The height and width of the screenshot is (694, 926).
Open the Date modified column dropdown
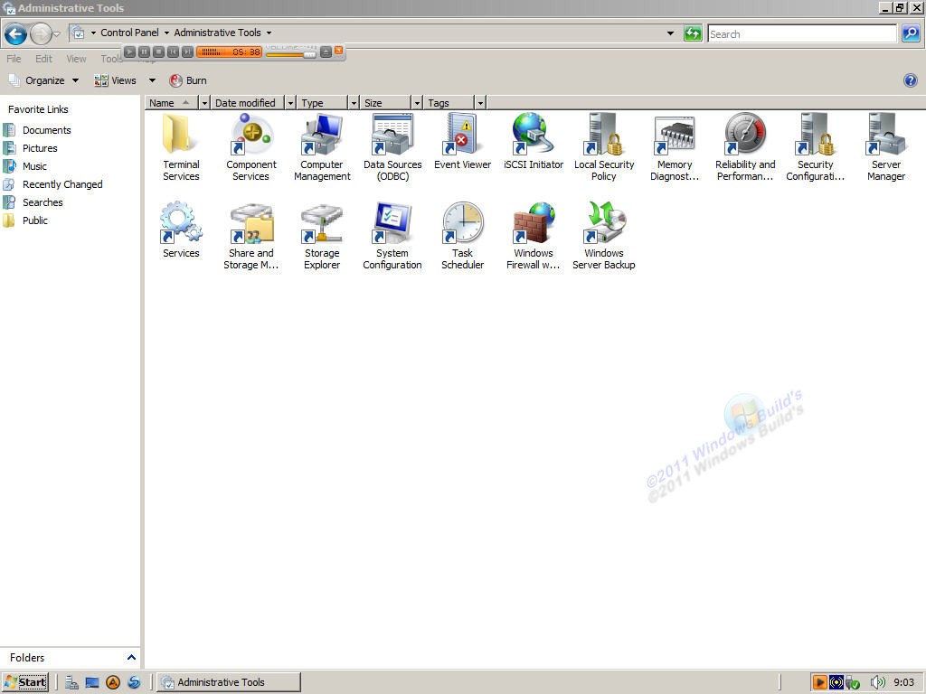(x=290, y=103)
